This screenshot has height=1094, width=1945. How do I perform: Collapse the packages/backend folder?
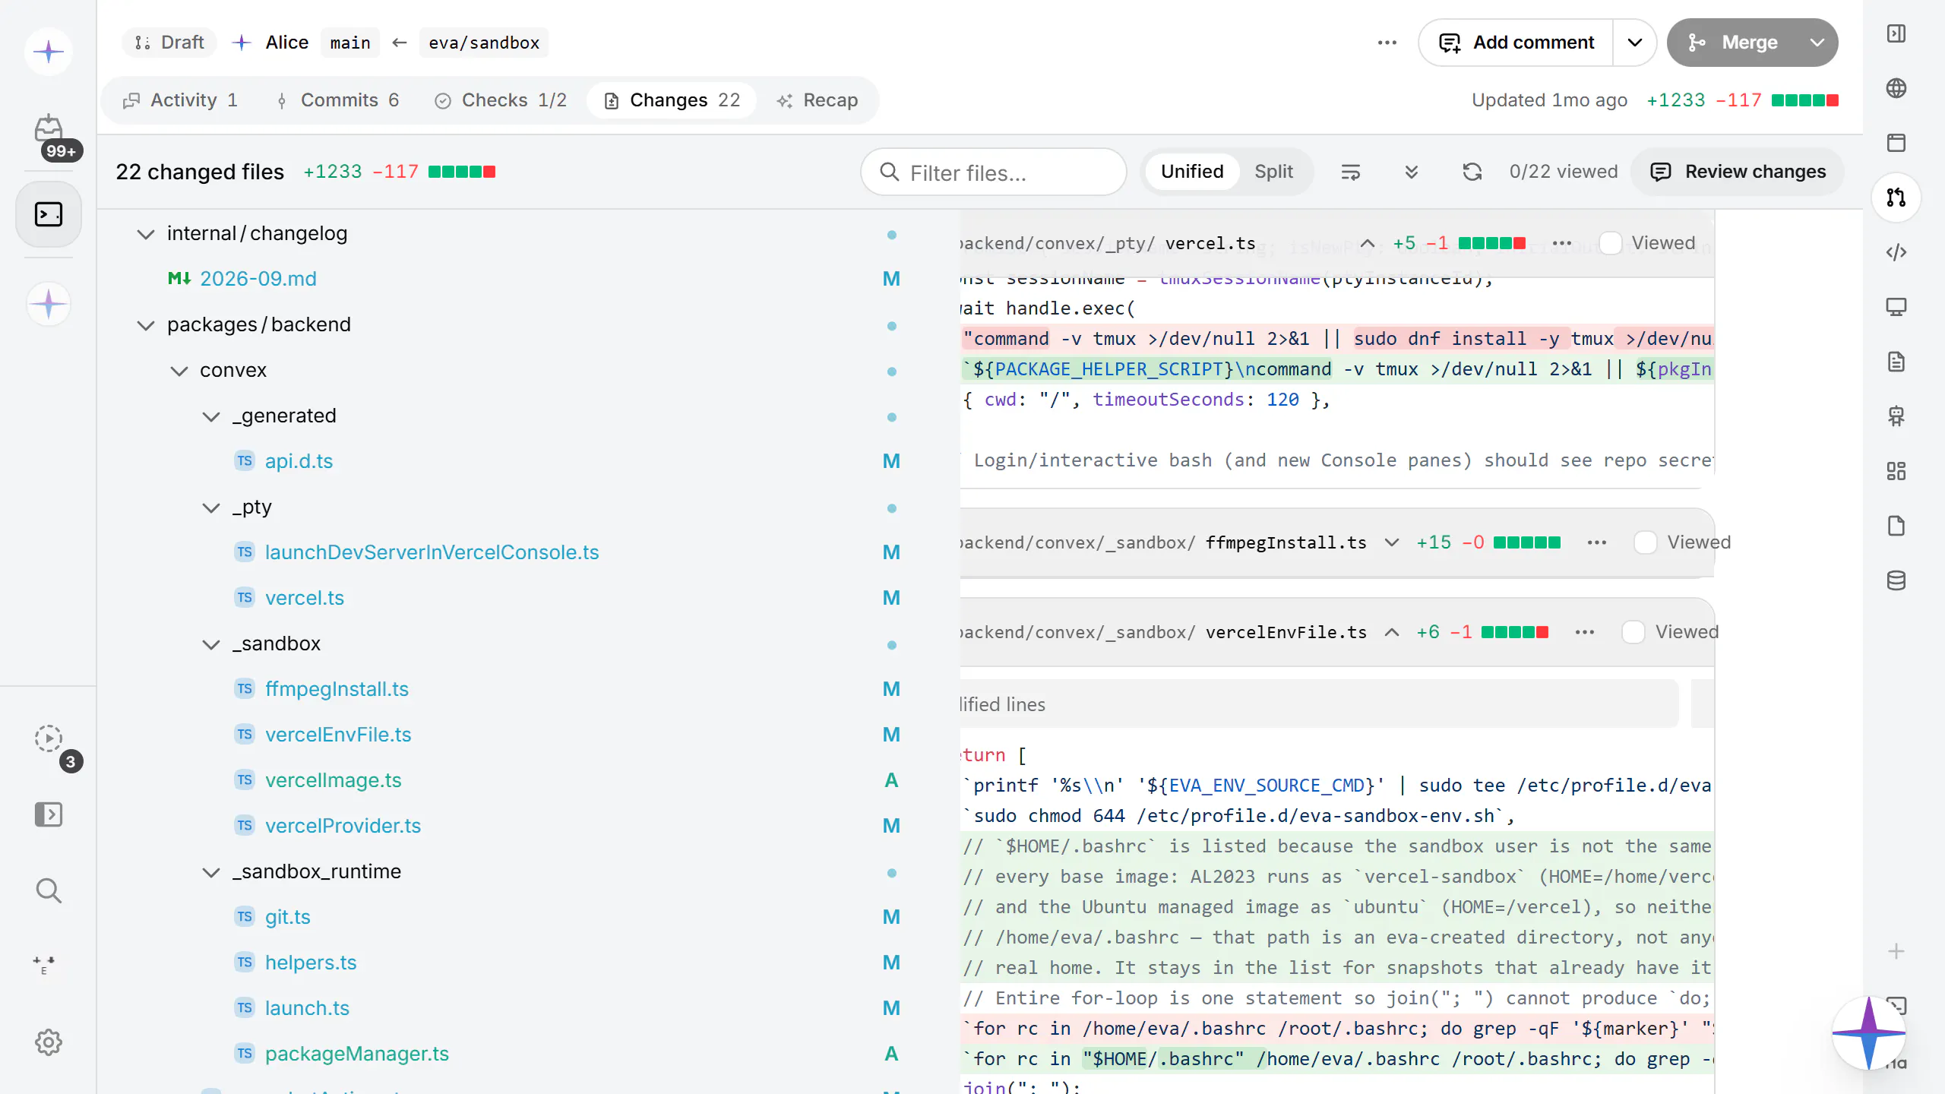[146, 325]
